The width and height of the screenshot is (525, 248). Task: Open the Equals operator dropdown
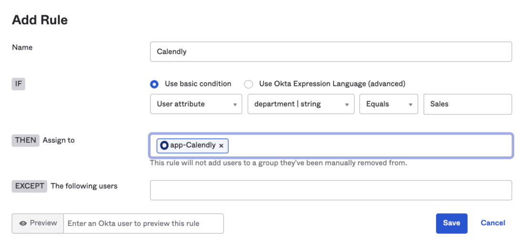coord(388,104)
